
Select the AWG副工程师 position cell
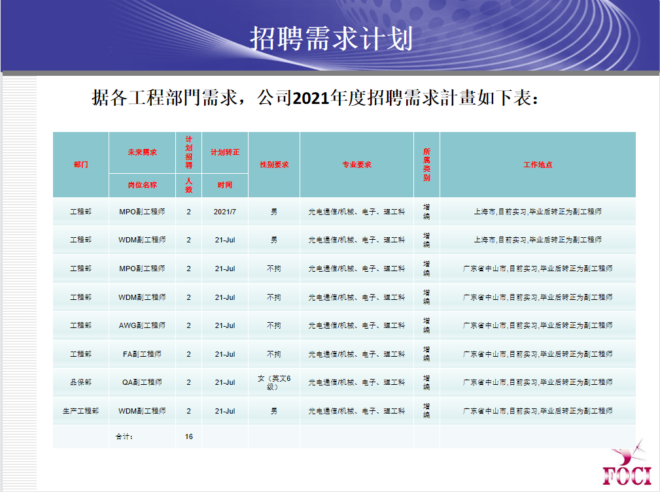[142, 325]
